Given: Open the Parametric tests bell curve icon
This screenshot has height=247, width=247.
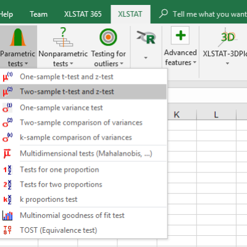Looking at the screenshot, I should coord(18,37).
